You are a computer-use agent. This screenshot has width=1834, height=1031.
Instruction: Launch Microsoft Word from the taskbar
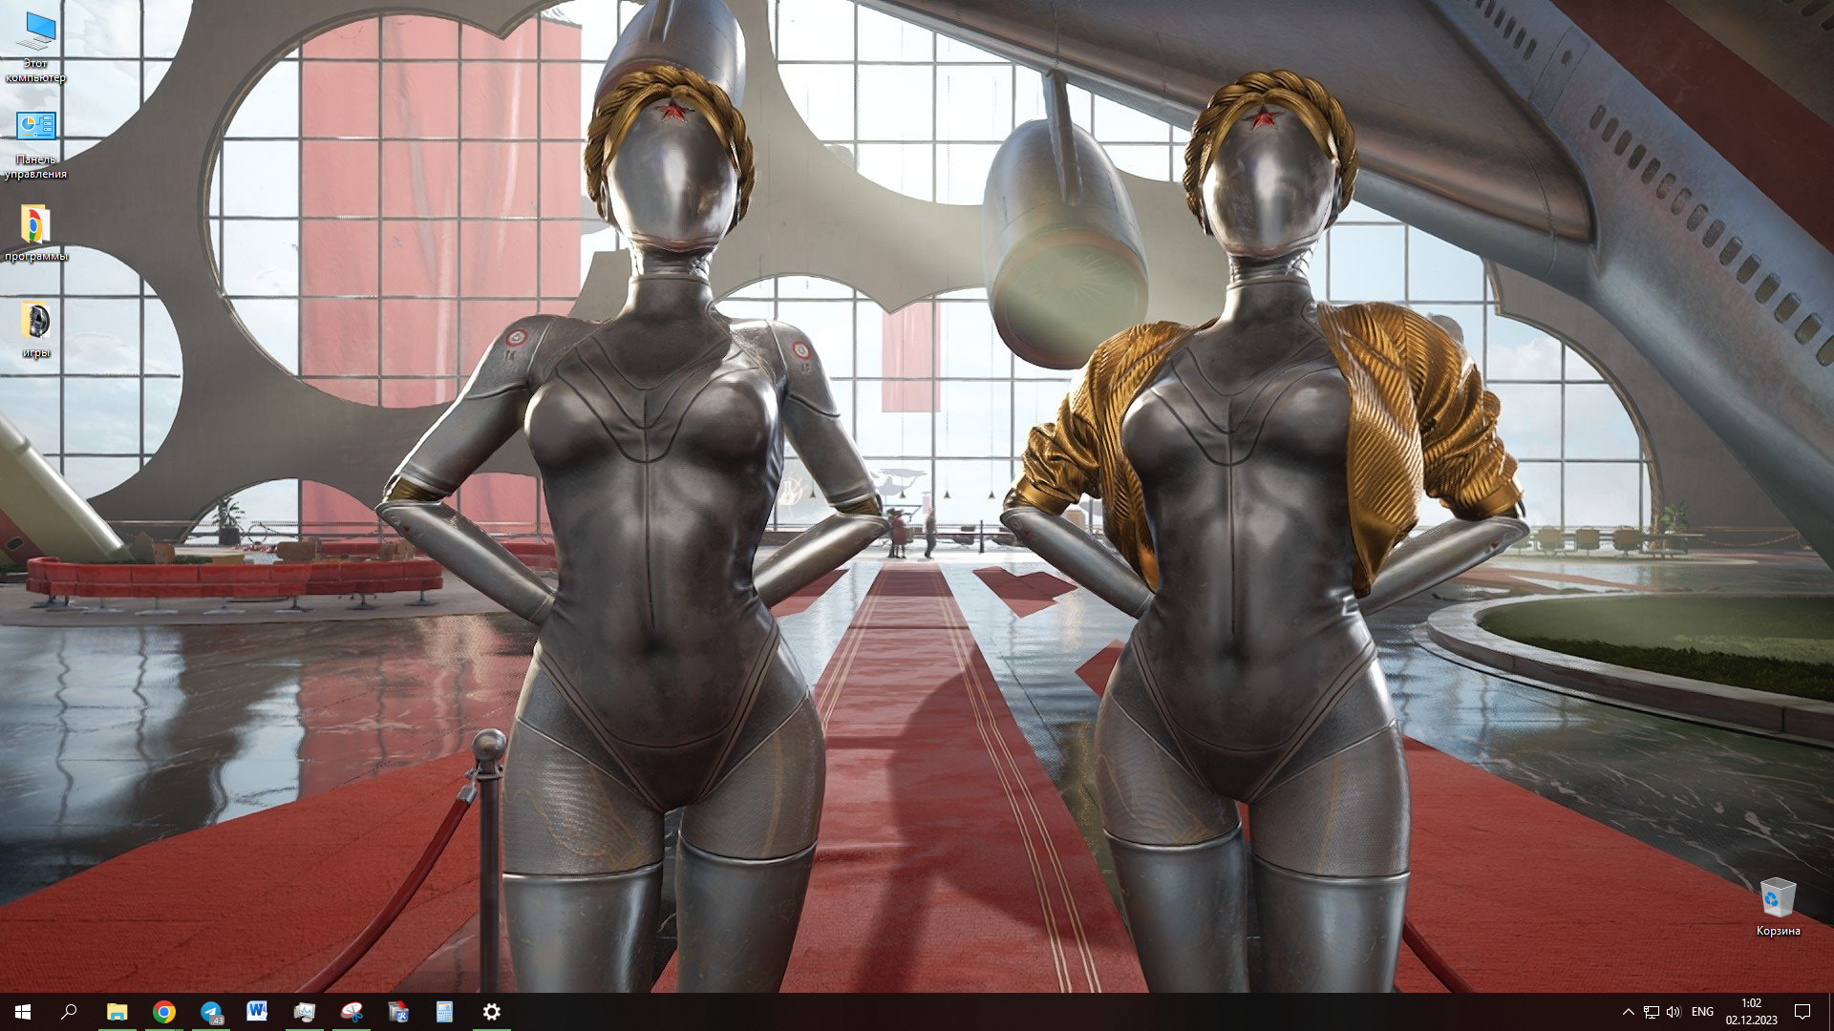click(x=257, y=1012)
